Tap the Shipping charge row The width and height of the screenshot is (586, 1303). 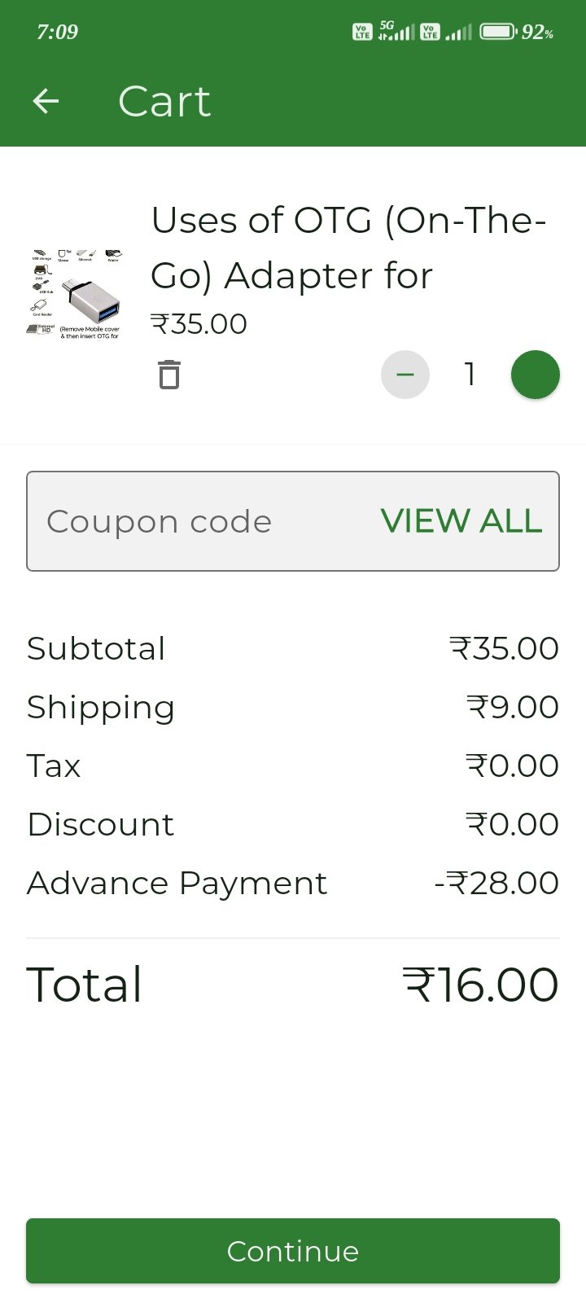tap(293, 707)
